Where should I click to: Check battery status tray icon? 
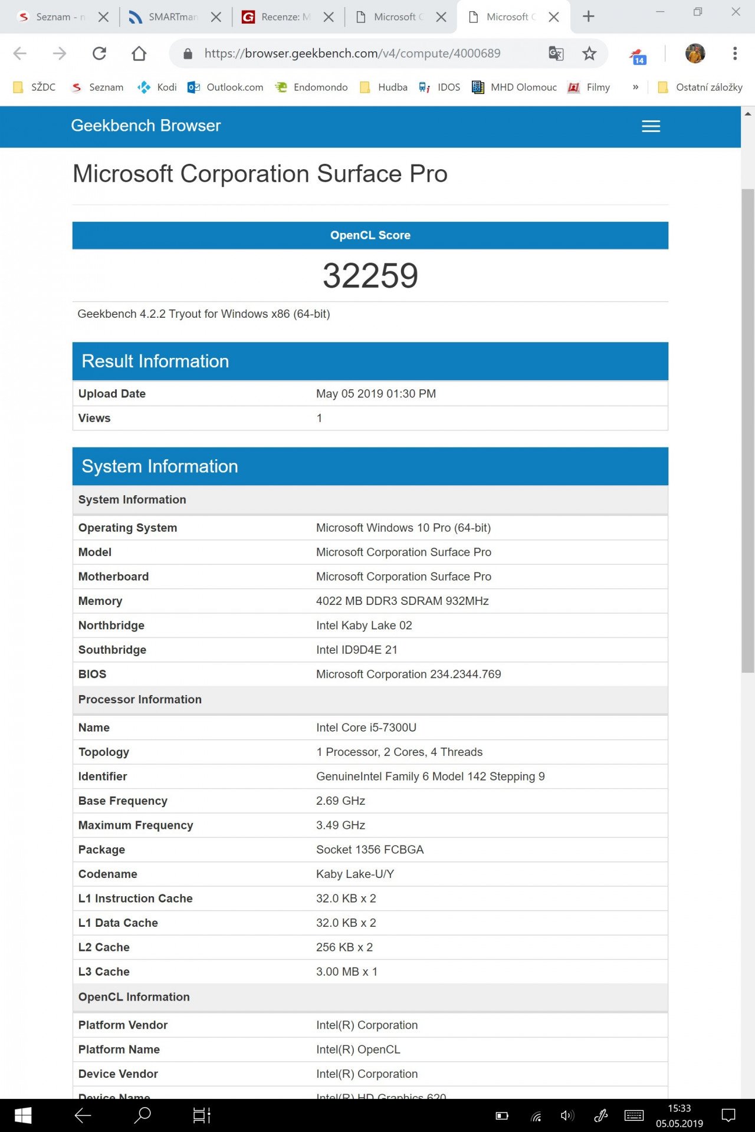(x=502, y=1115)
